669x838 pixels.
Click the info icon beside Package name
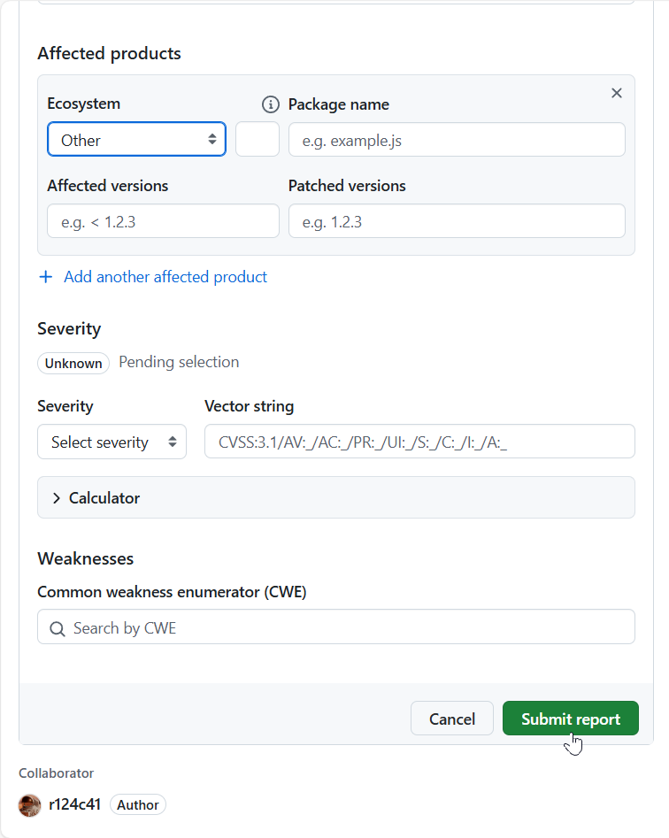point(271,104)
